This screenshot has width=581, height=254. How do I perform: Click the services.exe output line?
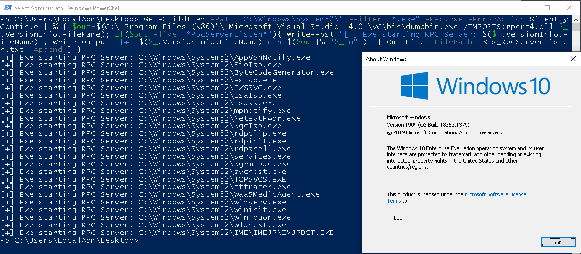point(146,156)
